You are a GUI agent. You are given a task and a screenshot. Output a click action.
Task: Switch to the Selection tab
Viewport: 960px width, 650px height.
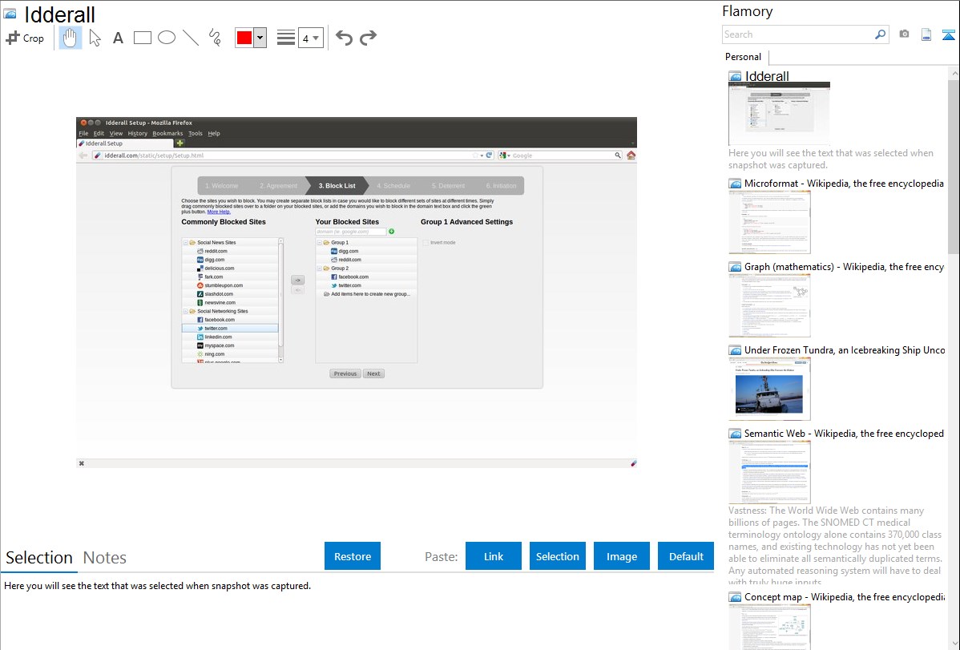[x=39, y=558]
